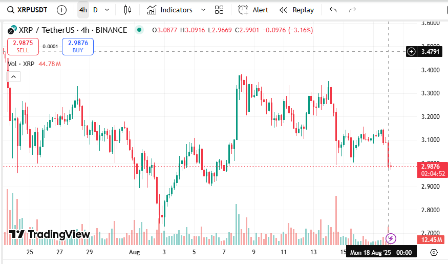Switch to the D daily timeframe

coord(95,10)
